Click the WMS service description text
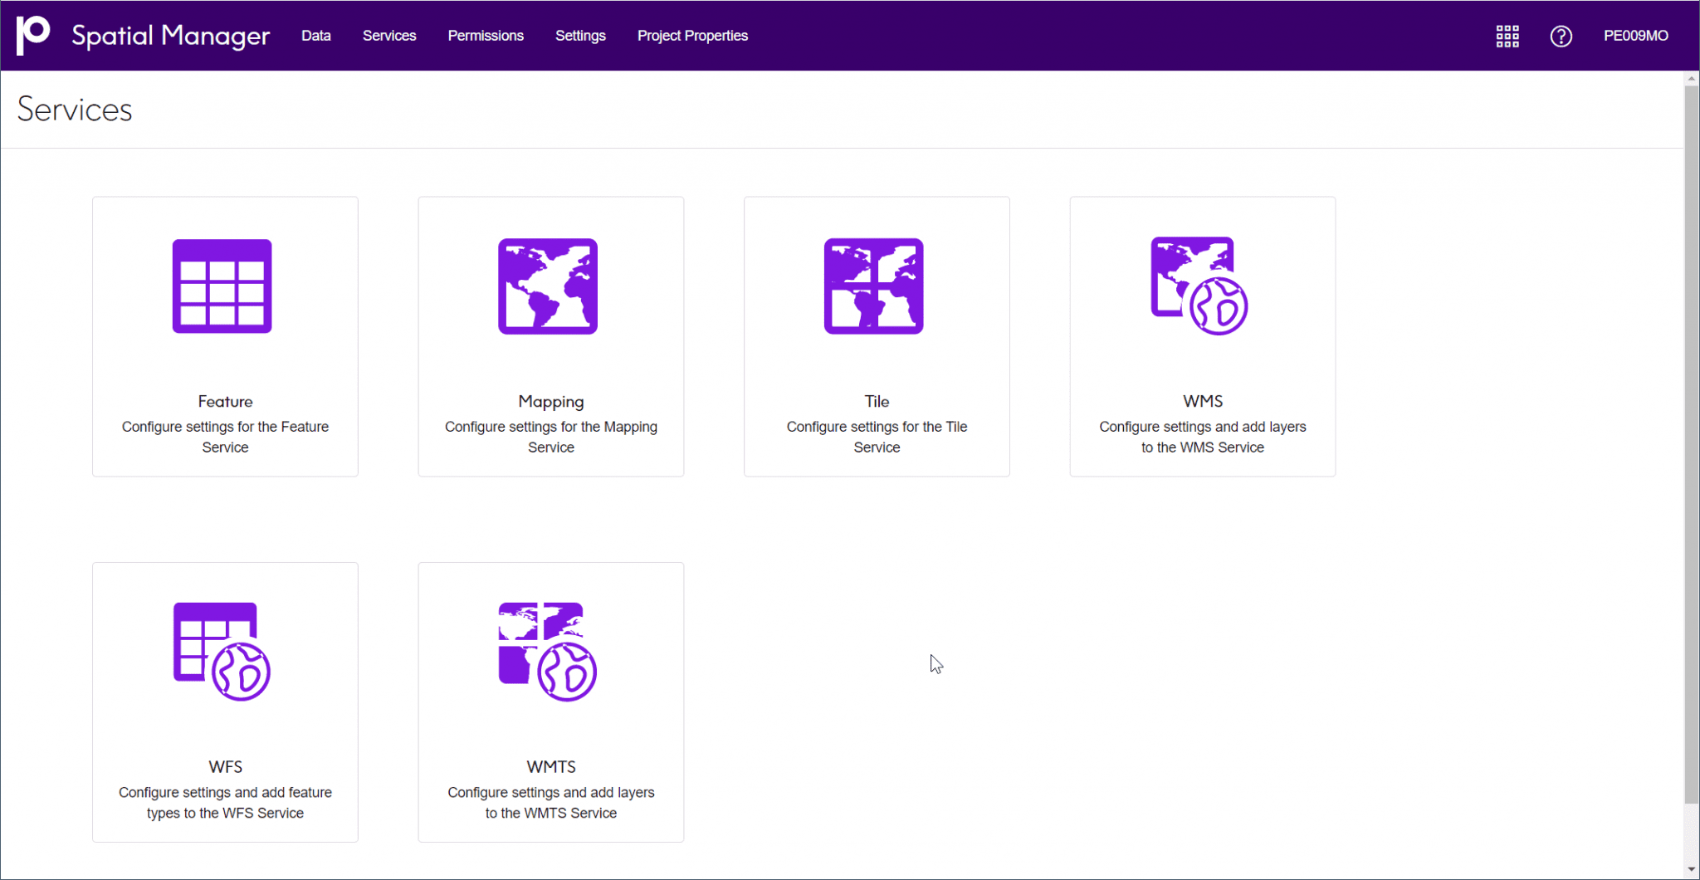The height and width of the screenshot is (880, 1700). click(x=1202, y=437)
